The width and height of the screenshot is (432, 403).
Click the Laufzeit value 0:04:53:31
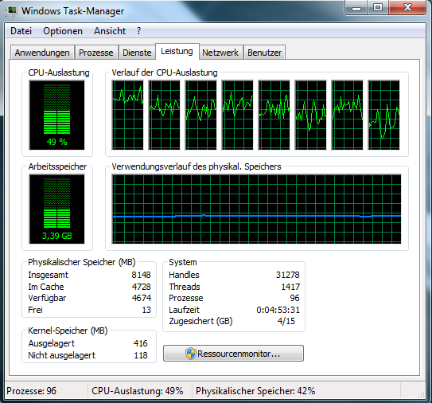coord(278,310)
